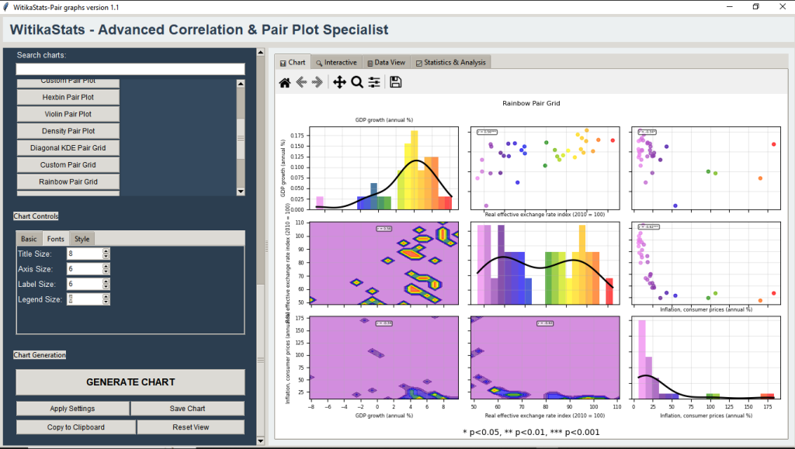The width and height of the screenshot is (795, 449).
Task: Choose Hexbin Pair Plot chart
Action: 68,97
